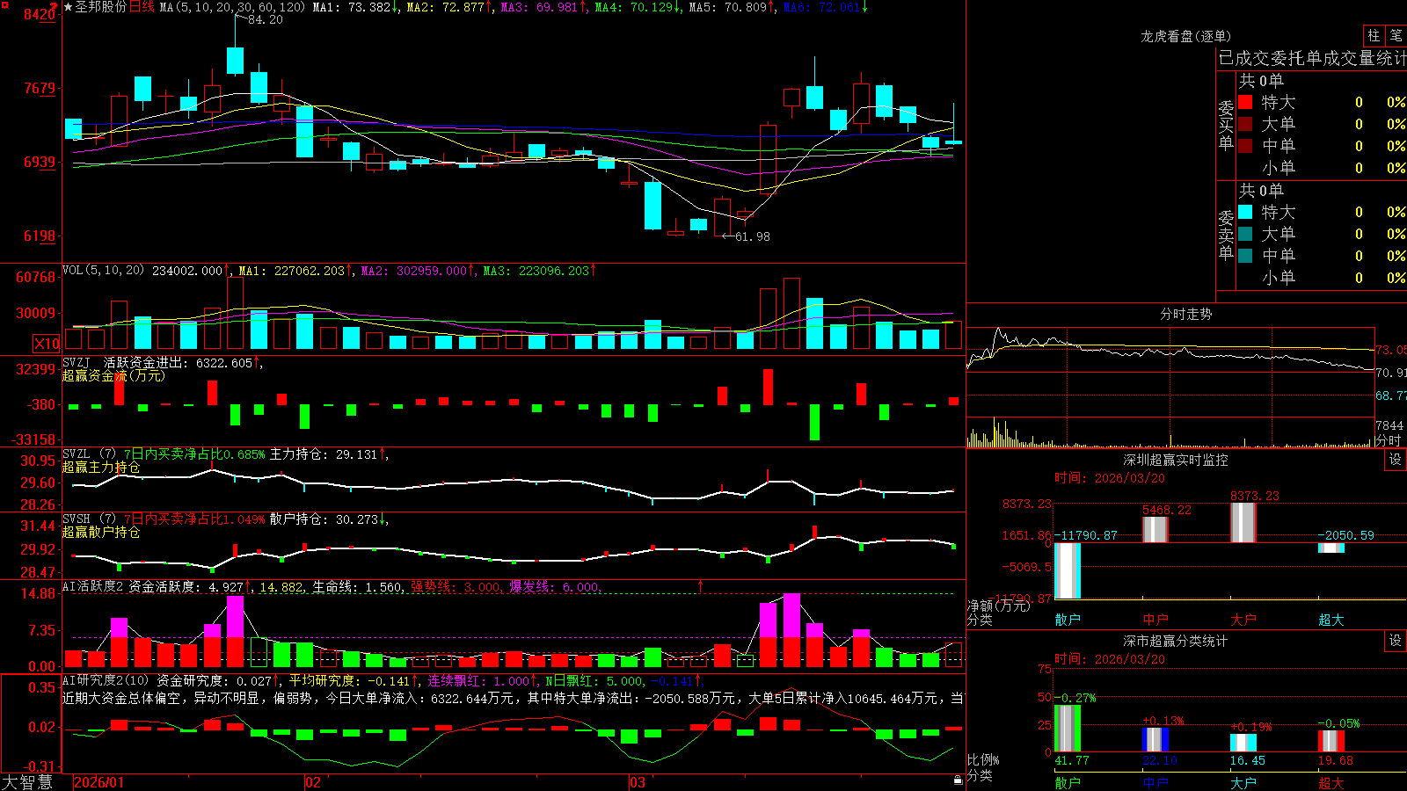Click the dark red 中单 swatch under 委买单
This screenshot has width=1407, height=791.
click(1245, 146)
